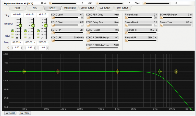Click the Reverb LPF slider handle
Screen dimensions: 196x116
[x=127, y=40]
